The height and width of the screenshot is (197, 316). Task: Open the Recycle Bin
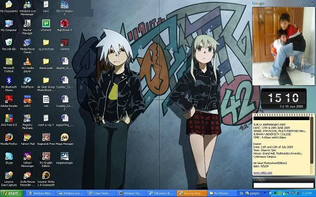coord(9,44)
